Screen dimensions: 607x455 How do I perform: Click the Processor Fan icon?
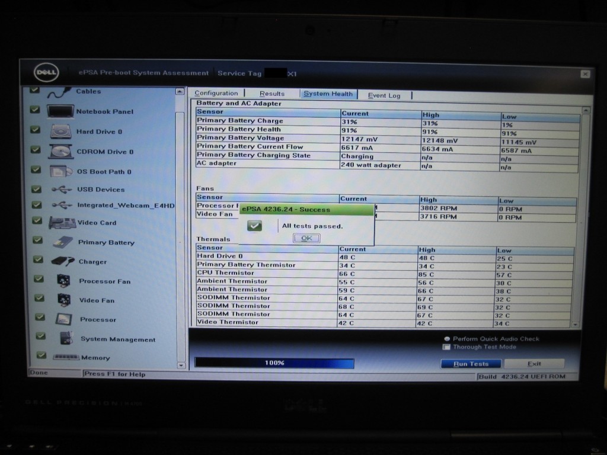[x=63, y=281]
